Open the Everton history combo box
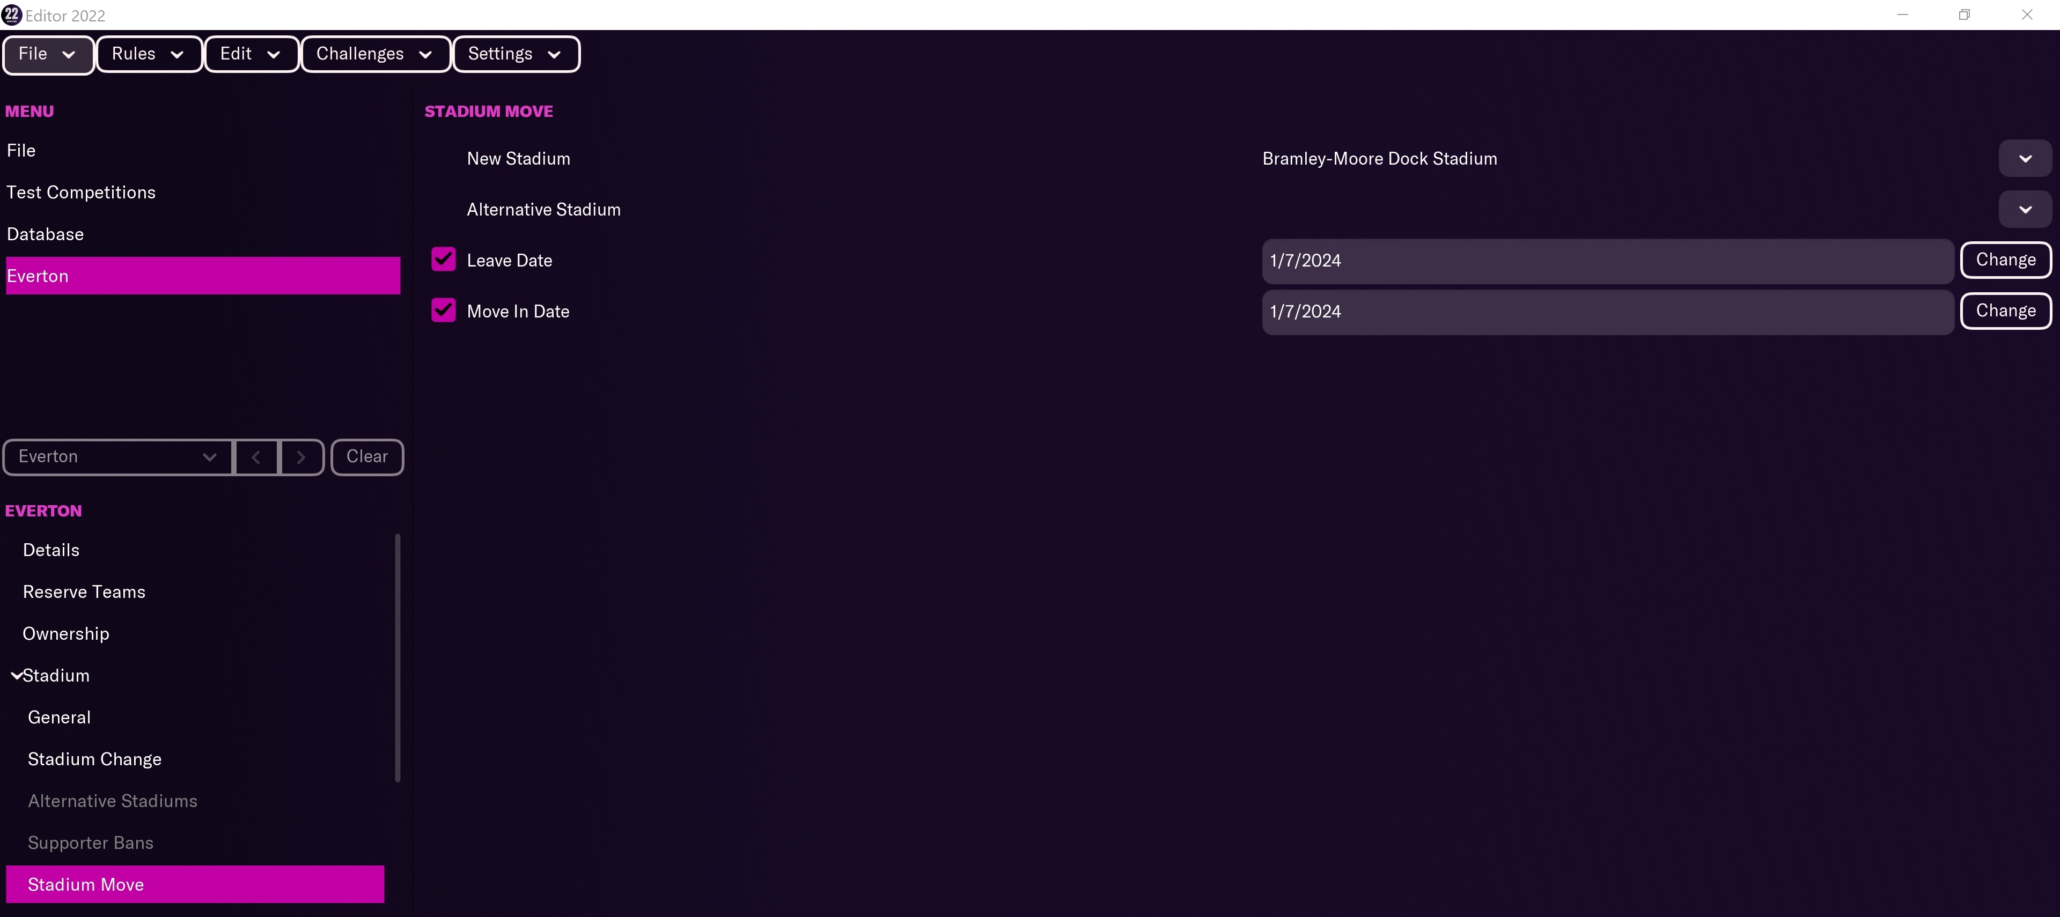 click(x=117, y=457)
